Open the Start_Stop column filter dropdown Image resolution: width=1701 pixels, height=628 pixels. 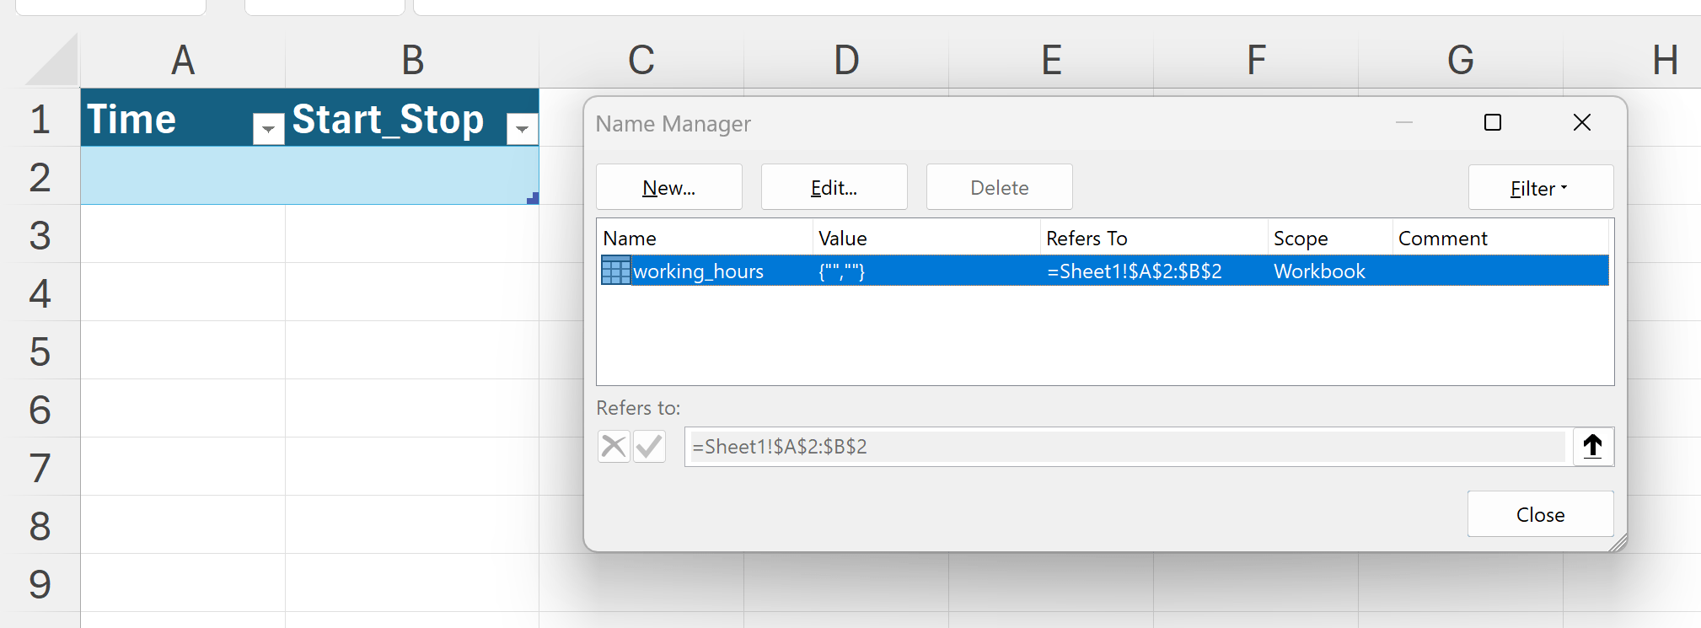click(x=523, y=128)
